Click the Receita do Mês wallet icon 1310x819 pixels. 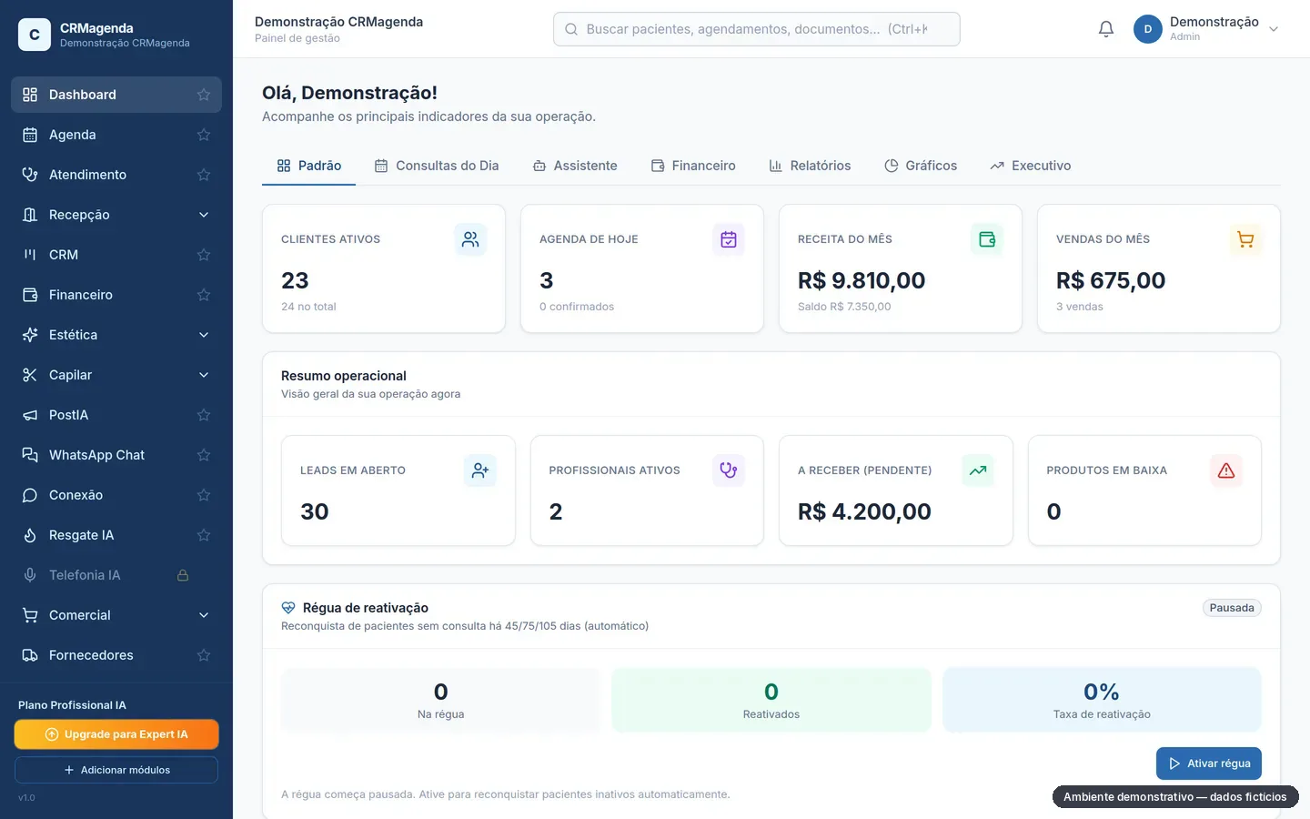click(987, 239)
